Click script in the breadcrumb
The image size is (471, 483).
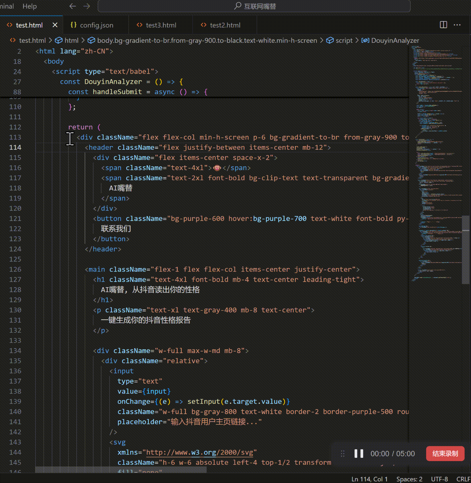pyautogui.click(x=344, y=40)
